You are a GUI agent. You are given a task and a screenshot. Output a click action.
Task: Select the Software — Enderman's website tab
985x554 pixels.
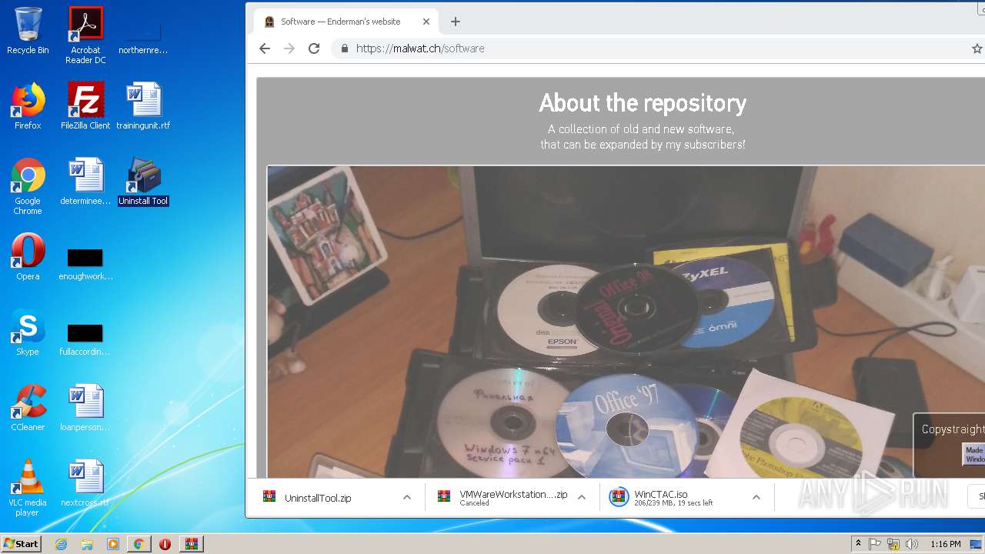346,22
